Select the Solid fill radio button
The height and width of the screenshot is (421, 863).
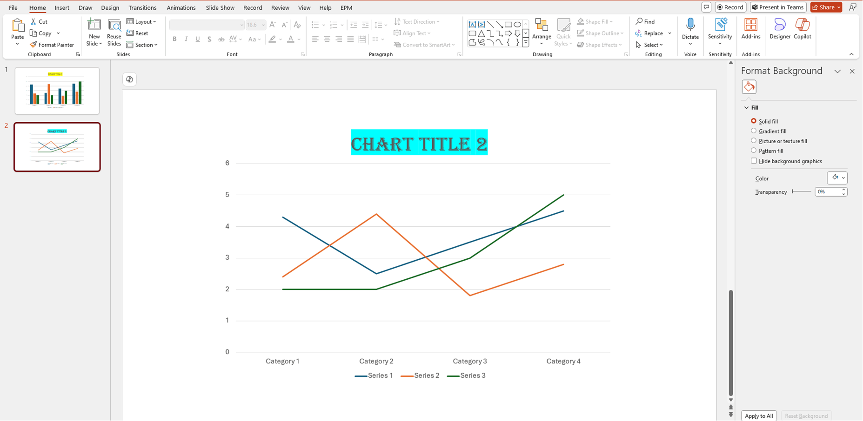(754, 121)
